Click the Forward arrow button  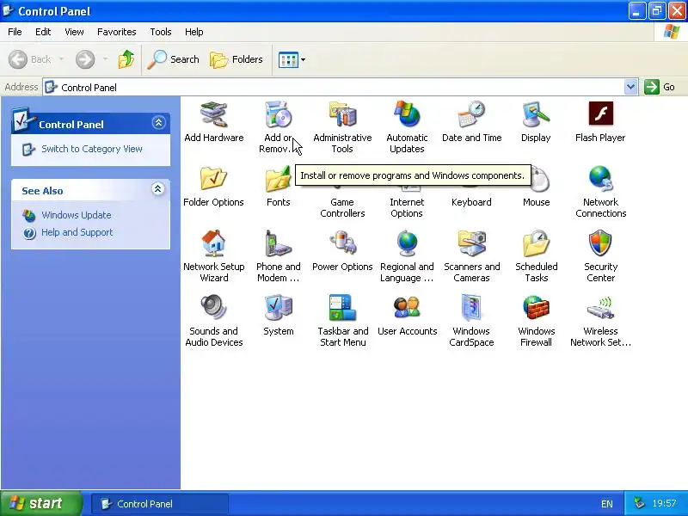[x=85, y=59]
